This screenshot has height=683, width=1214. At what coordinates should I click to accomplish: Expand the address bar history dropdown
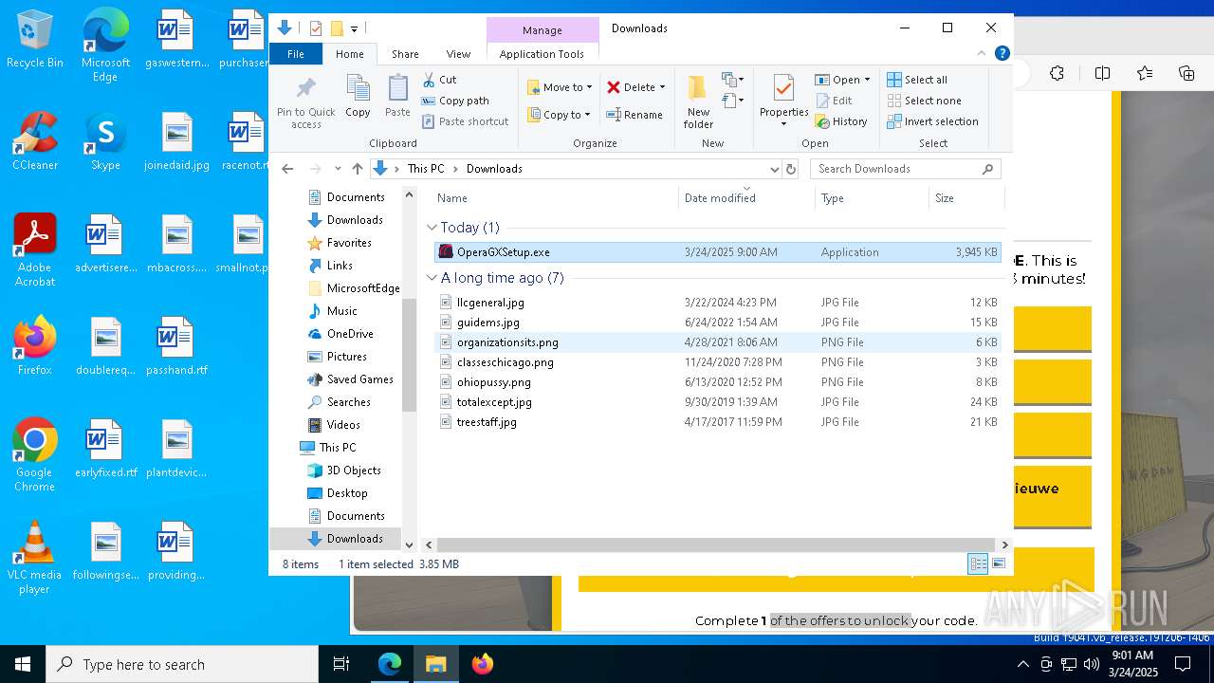(x=774, y=169)
